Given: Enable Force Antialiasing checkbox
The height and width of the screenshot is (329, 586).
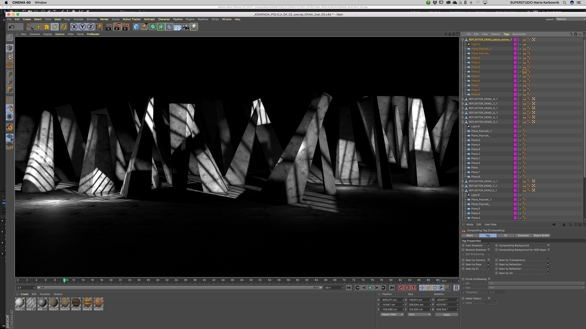Looking at the screenshot, I should 489,279.
